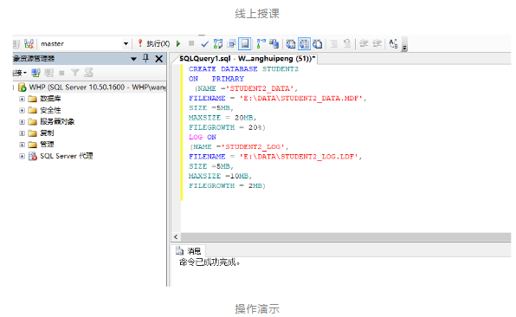This screenshot has width=516, height=317.
Task: Click the green debug play icon
Action: point(178,43)
